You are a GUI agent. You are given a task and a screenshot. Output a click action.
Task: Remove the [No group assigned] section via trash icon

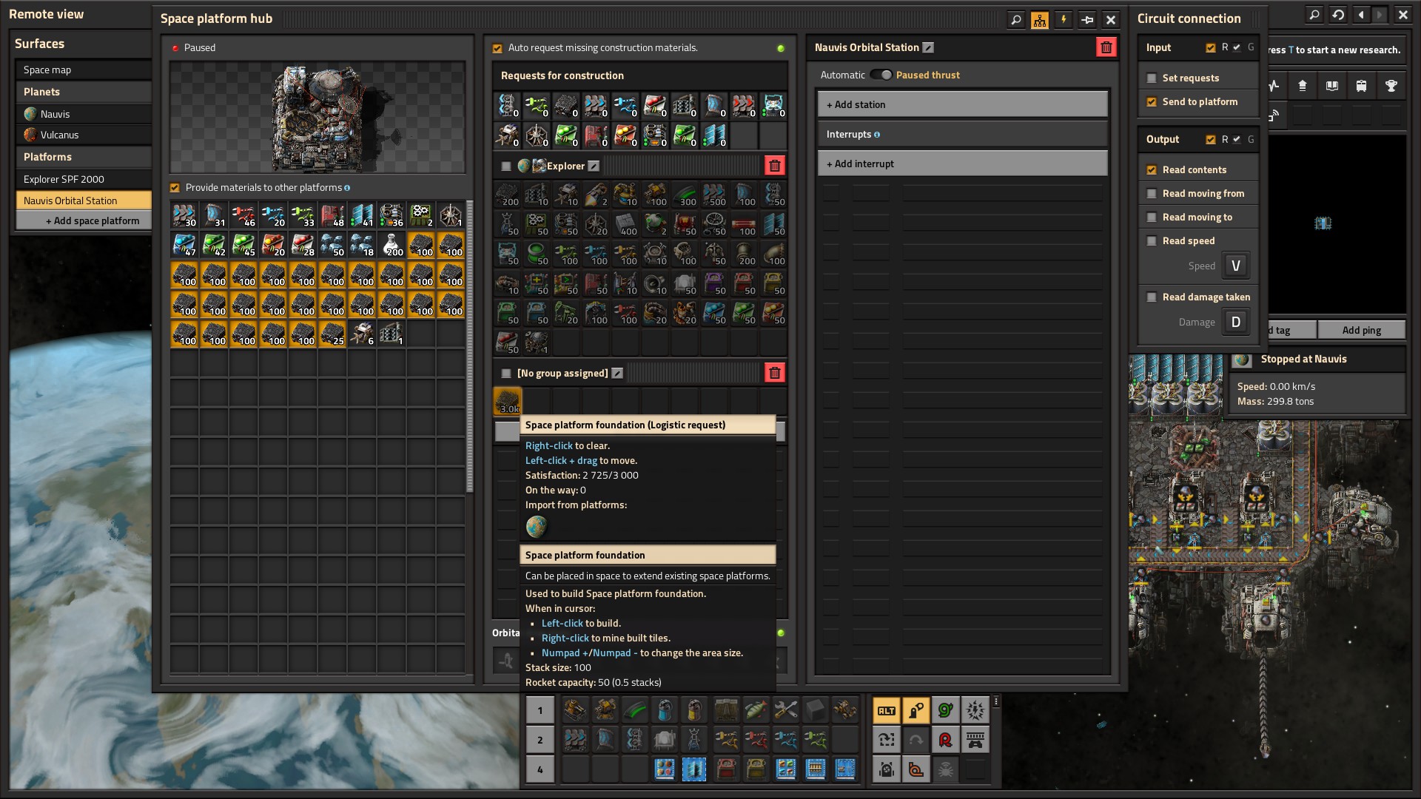pos(774,373)
